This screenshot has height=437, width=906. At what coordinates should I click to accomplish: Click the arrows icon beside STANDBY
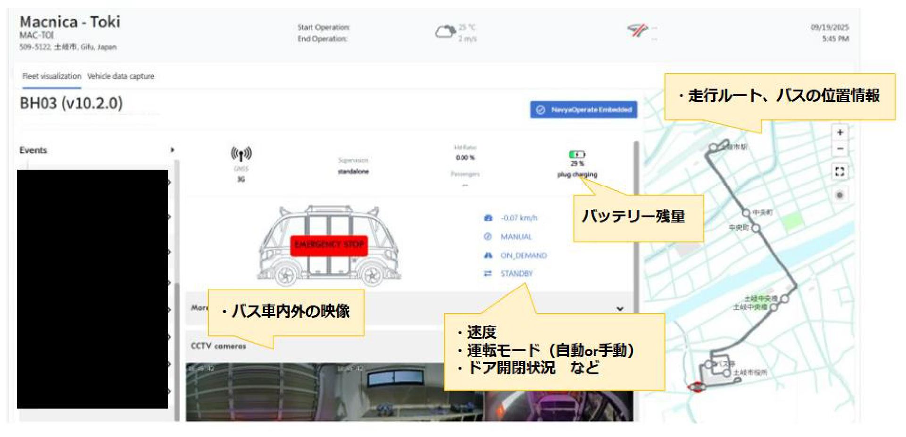click(x=488, y=273)
